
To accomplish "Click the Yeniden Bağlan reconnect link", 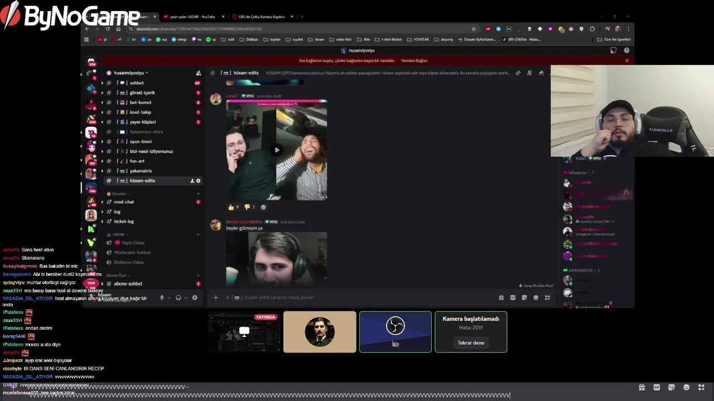I will (x=414, y=61).
